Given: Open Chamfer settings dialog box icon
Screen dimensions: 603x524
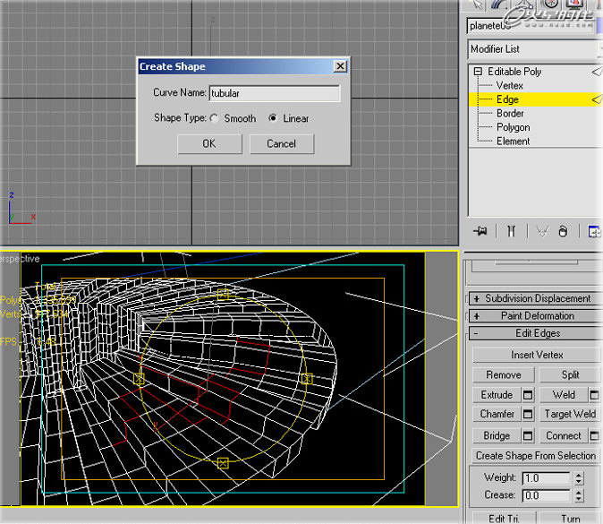Looking at the screenshot, I should click(x=528, y=414).
